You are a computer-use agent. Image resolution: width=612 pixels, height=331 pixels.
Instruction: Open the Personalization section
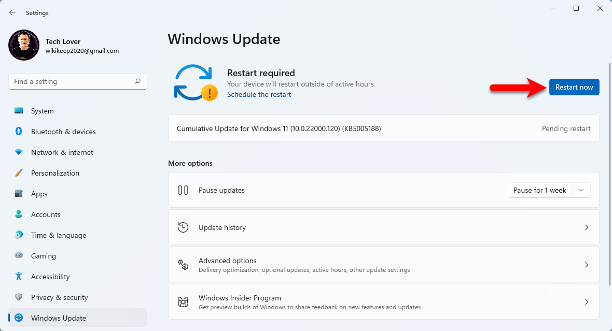[x=78, y=172]
